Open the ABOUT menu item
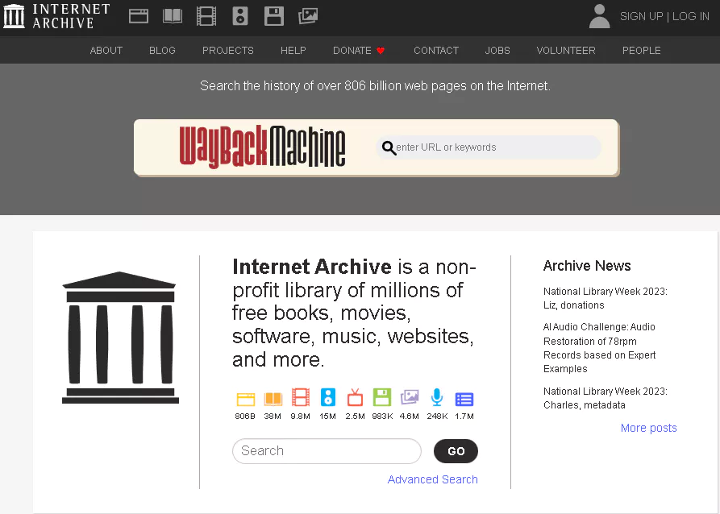720x514 pixels. click(106, 51)
